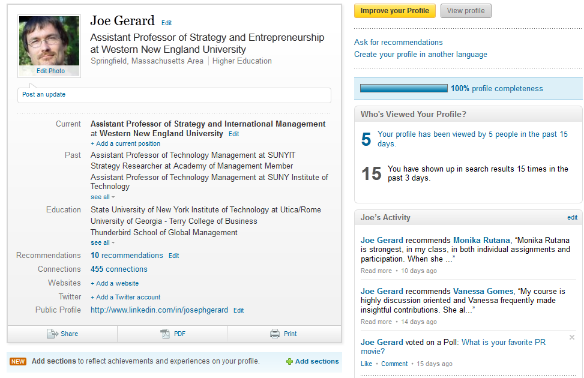This screenshot has height=378, width=584.
Task: Click Joe Gerard in Vanessa recommendation
Action: (382, 291)
